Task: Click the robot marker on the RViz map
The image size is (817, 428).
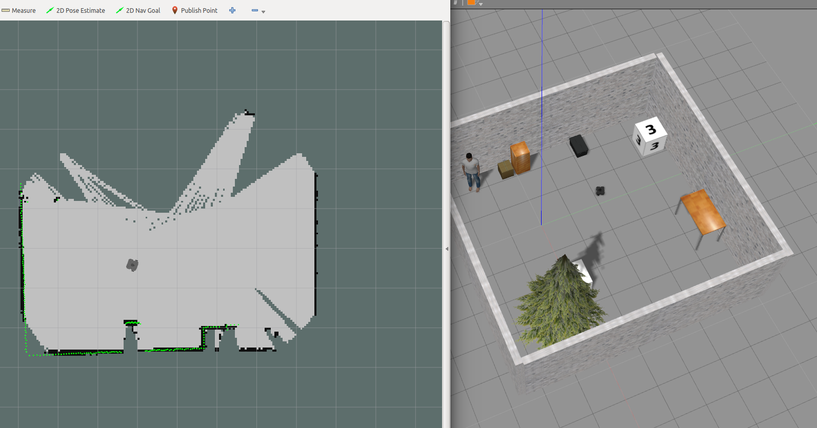Action: click(x=132, y=264)
